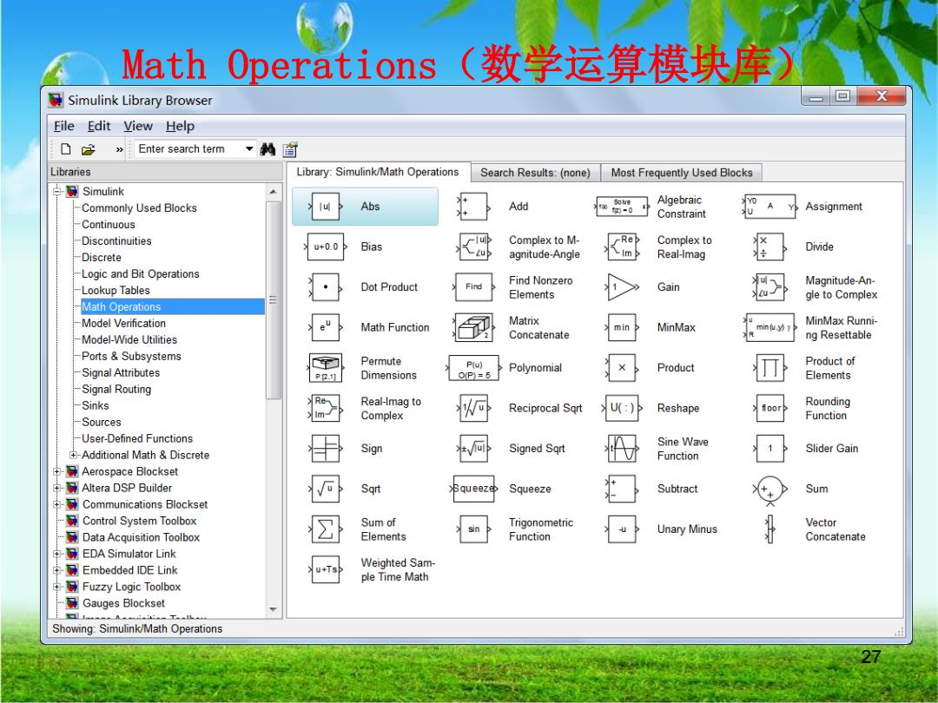Select the Sine Wave Function block icon
938x703 pixels.
622,449
